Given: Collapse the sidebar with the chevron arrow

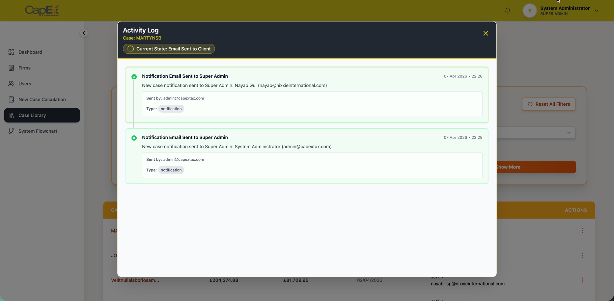Looking at the screenshot, I should (84, 33).
